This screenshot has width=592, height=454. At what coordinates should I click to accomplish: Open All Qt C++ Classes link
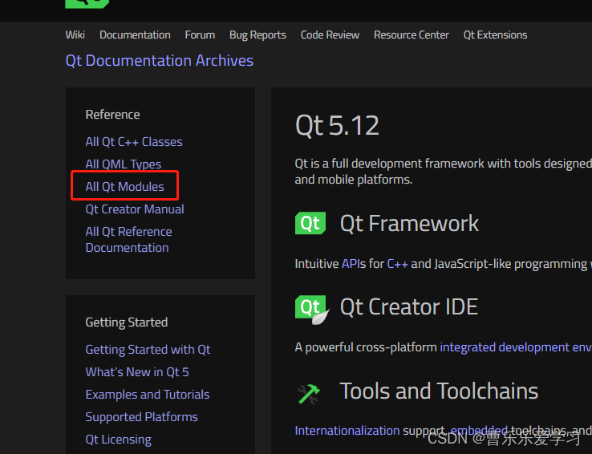(134, 142)
